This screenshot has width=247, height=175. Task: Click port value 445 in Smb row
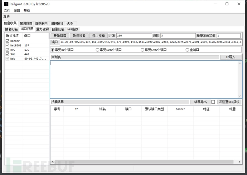26,54
